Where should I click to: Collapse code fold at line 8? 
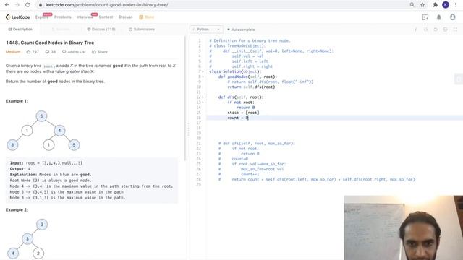click(203, 77)
